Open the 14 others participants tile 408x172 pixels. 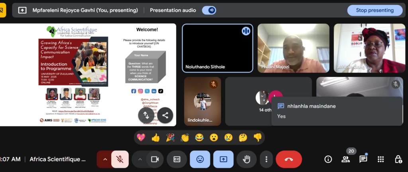click(269, 101)
